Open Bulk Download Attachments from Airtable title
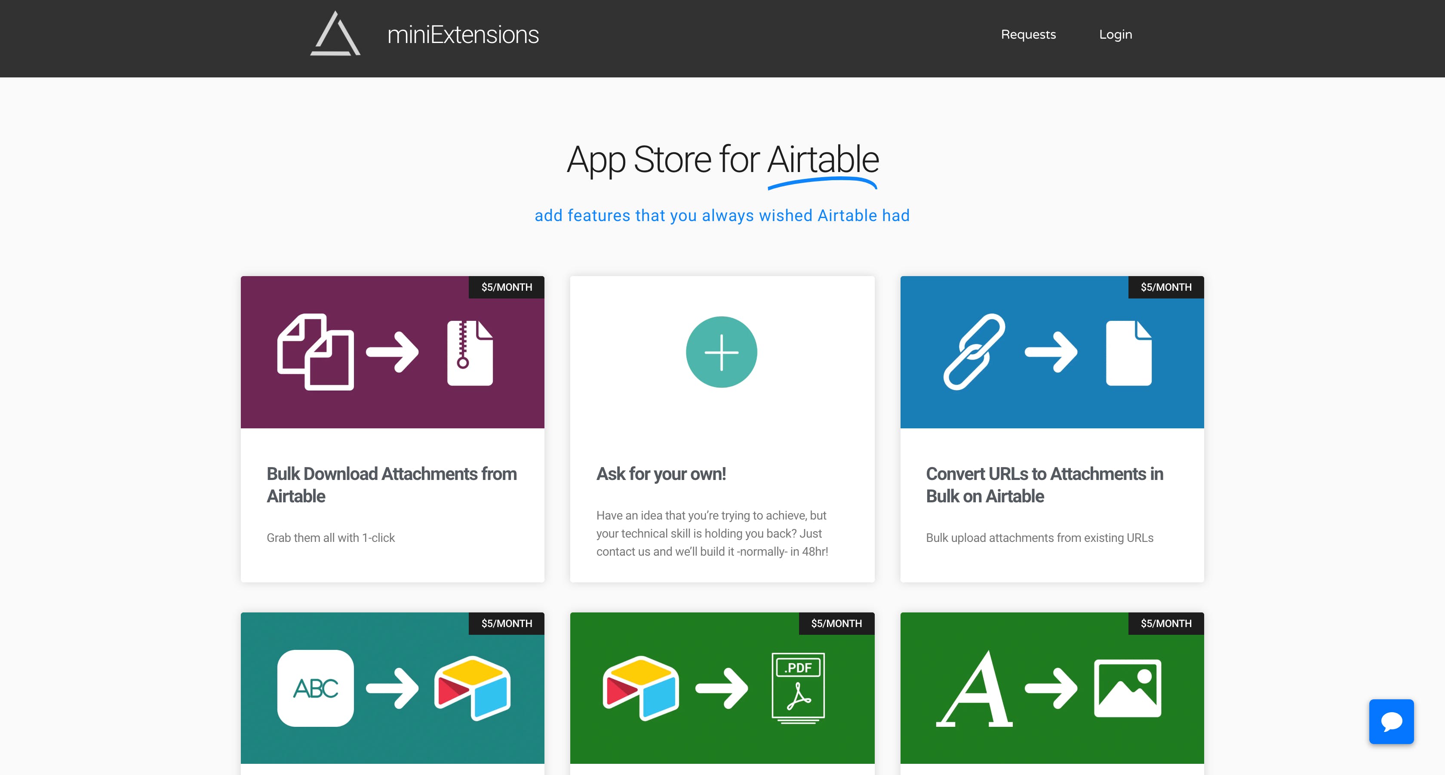 click(x=391, y=485)
